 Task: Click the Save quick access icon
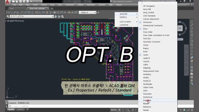tap(21, 2)
